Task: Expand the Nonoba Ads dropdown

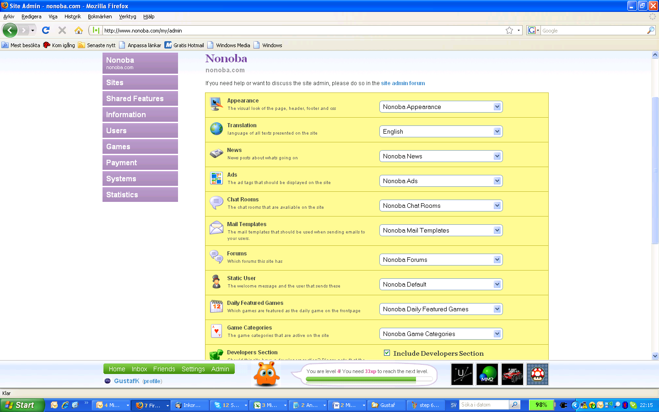Action: (441, 181)
